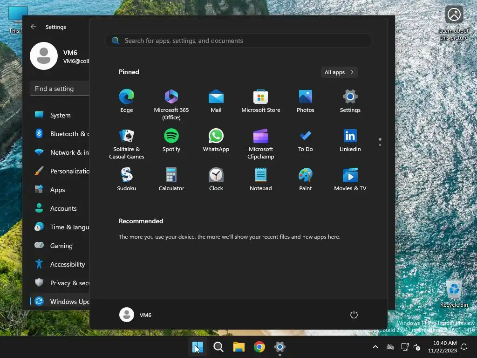Launch Solitaire & Casual Games
The height and width of the screenshot is (358, 477).
tap(127, 144)
